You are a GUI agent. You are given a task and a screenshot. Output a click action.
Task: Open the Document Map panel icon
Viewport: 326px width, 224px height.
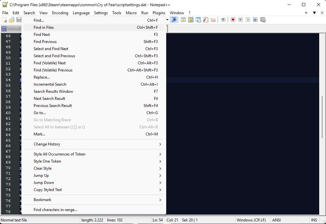(191, 20)
